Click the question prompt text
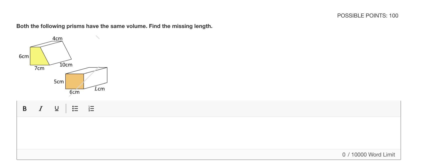Screen dimensions: 428x162 114,26
